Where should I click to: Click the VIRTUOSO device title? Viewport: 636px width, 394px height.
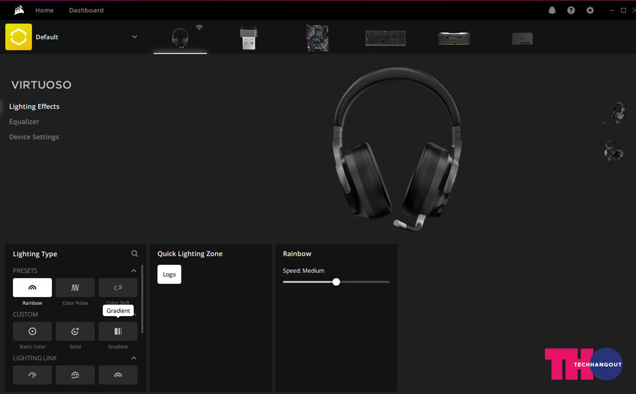pos(41,85)
